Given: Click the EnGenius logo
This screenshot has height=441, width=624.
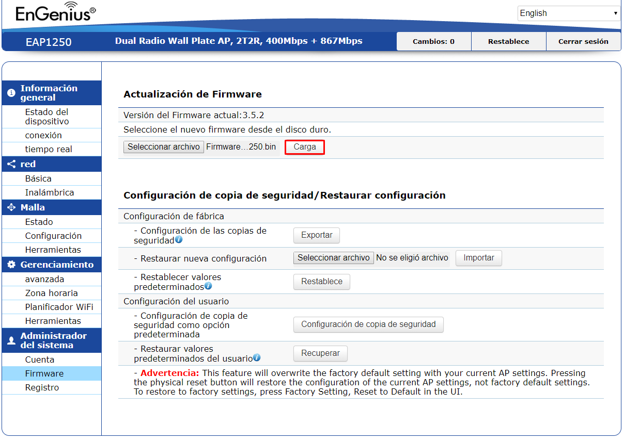Looking at the screenshot, I should click(56, 13).
